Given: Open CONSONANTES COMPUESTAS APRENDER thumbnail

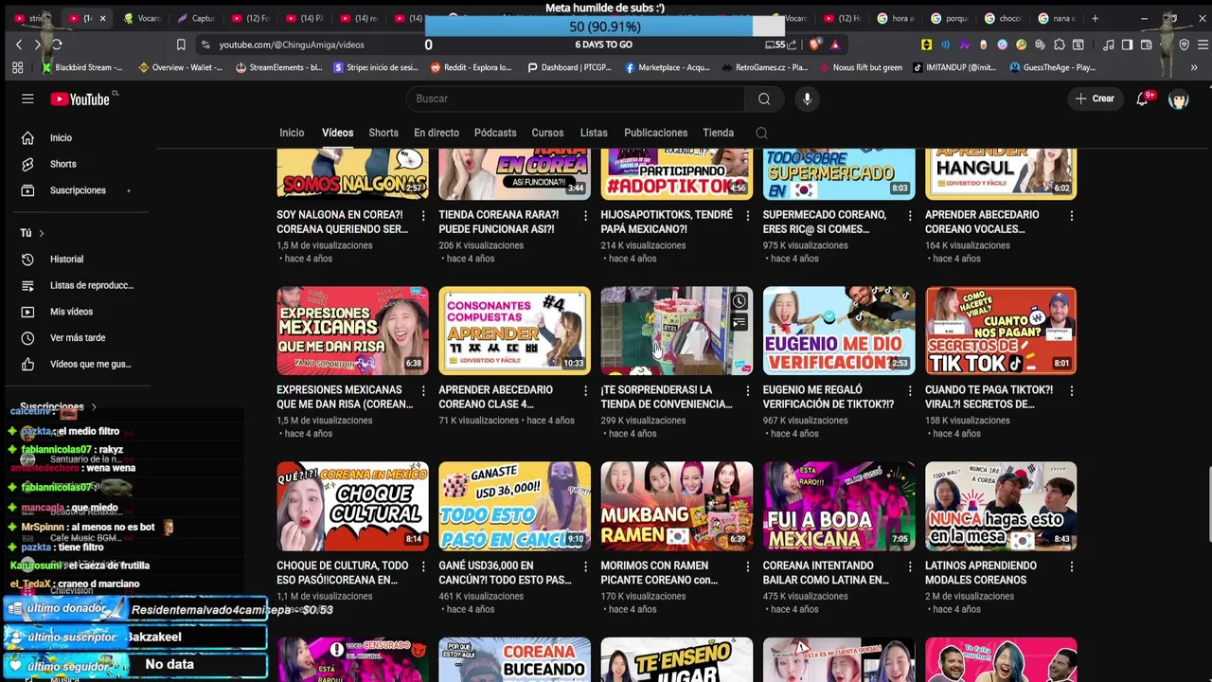Looking at the screenshot, I should pos(514,331).
